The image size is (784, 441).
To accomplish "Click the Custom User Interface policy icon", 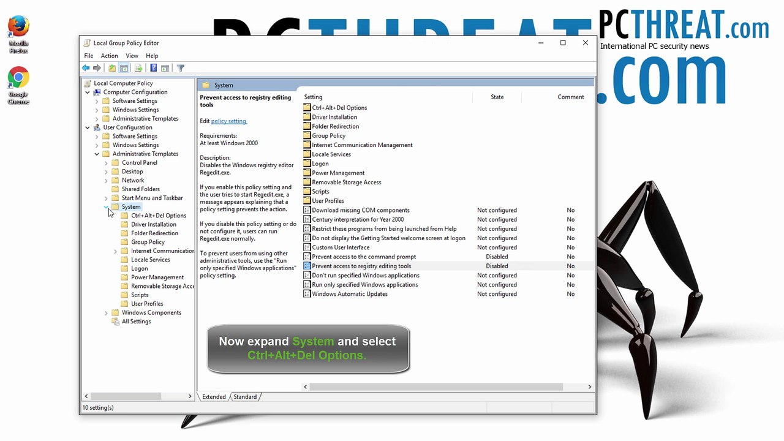I will point(307,247).
